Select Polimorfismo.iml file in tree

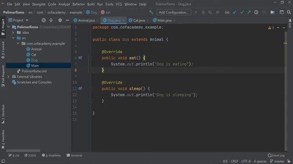(32, 71)
